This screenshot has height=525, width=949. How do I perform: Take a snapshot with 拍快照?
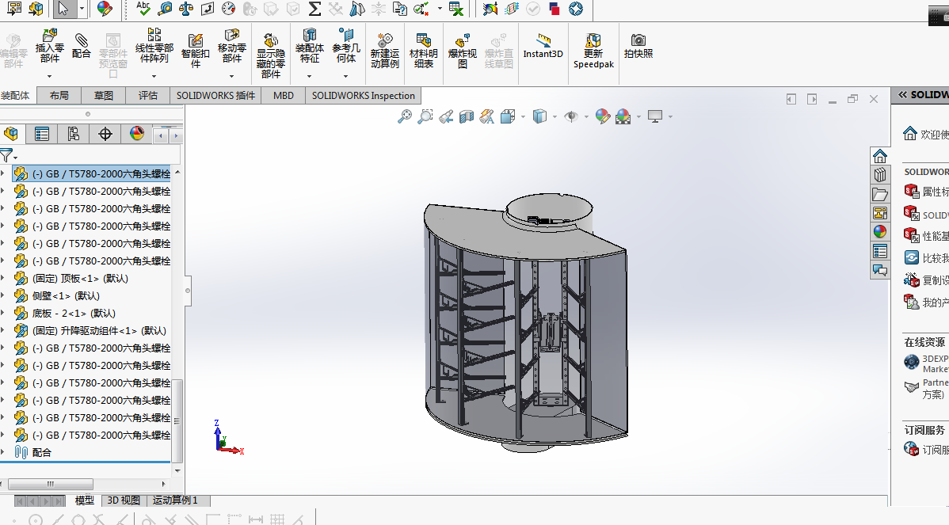(638, 46)
